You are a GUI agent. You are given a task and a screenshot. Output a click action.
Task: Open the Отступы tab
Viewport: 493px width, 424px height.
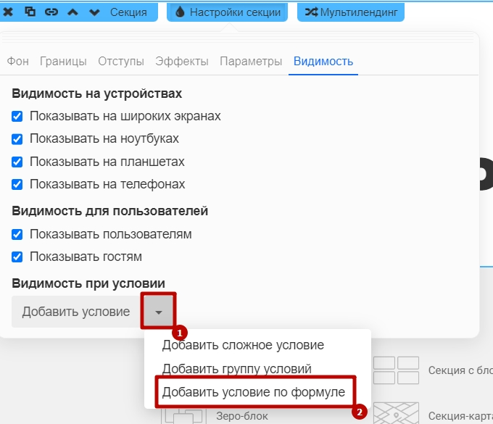click(121, 62)
